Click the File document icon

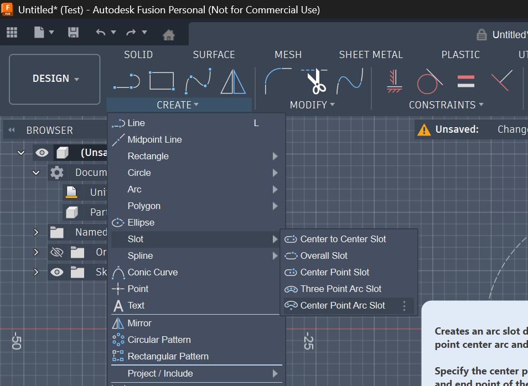39,32
